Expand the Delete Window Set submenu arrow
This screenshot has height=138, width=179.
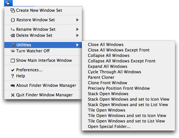tap(78, 35)
